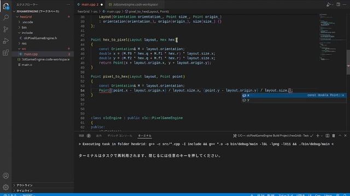
Task: Click the Run code play icon
Action: (x=328, y=4)
